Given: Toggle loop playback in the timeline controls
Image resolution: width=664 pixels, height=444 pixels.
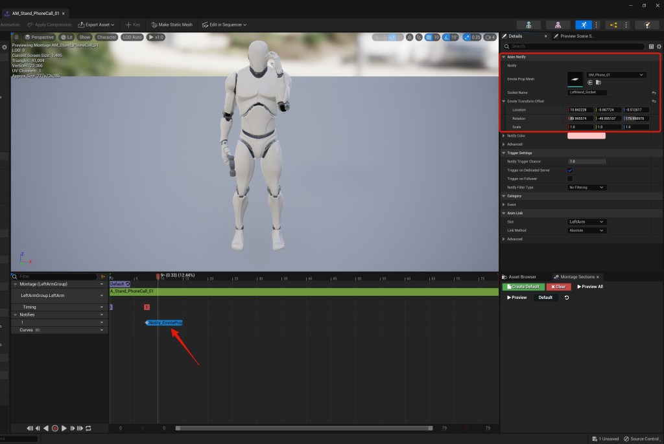Looking at the screenshot, I should [88, 428].
